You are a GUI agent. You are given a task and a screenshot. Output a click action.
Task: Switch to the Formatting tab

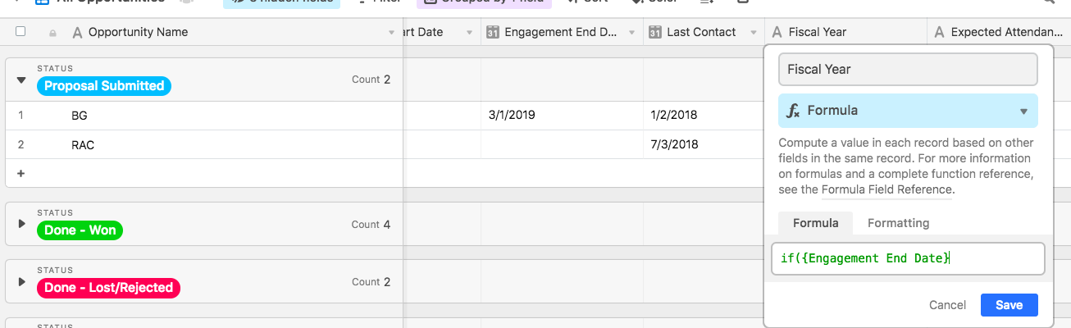(898, 223)
